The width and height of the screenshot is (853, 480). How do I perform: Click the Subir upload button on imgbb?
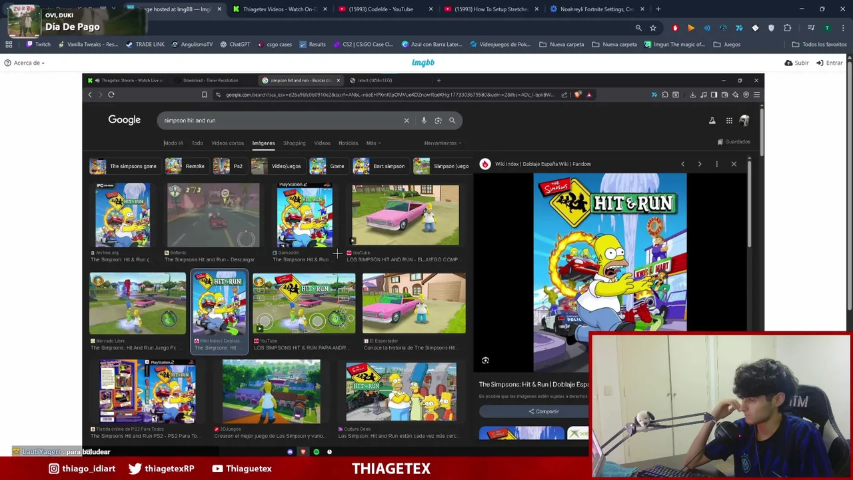[796, 63]
